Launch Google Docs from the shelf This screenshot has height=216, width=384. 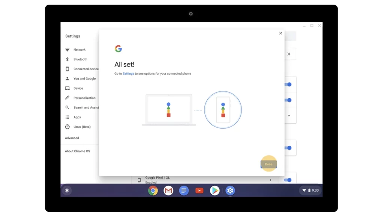click(184, 190)
